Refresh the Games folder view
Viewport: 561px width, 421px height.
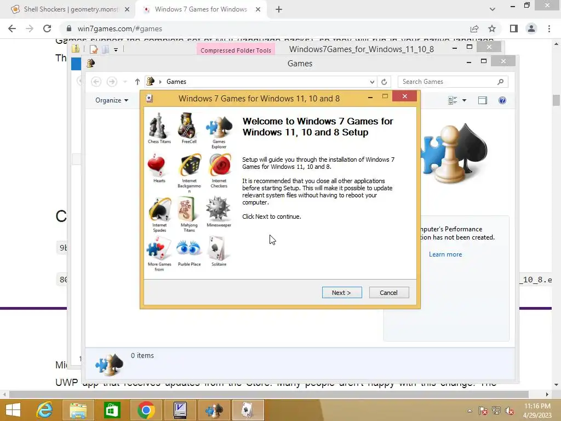click(x=384, y=82)
